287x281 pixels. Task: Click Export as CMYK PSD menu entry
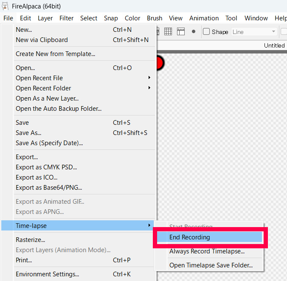(x=46, y=167)
